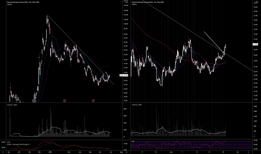Click the first red earnings marker on daily chart
Viewport: 261px width, 154px height.
point(65,101)
